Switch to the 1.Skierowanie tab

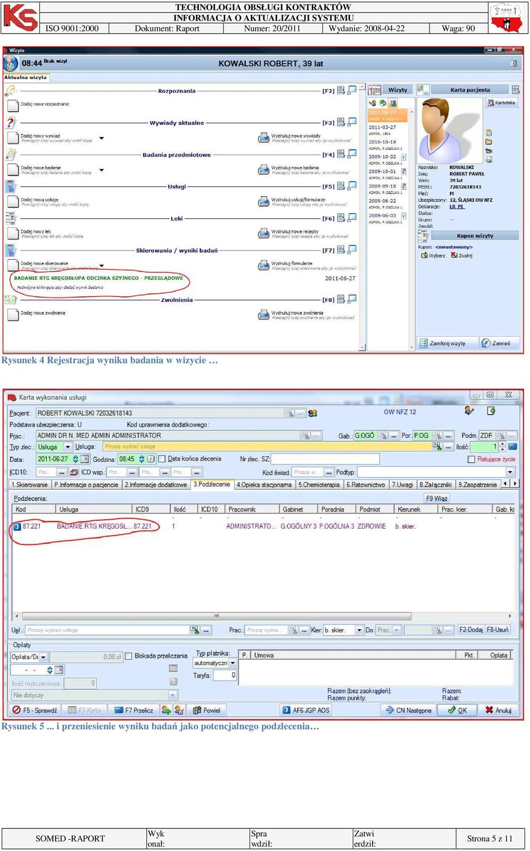point(30,484)
